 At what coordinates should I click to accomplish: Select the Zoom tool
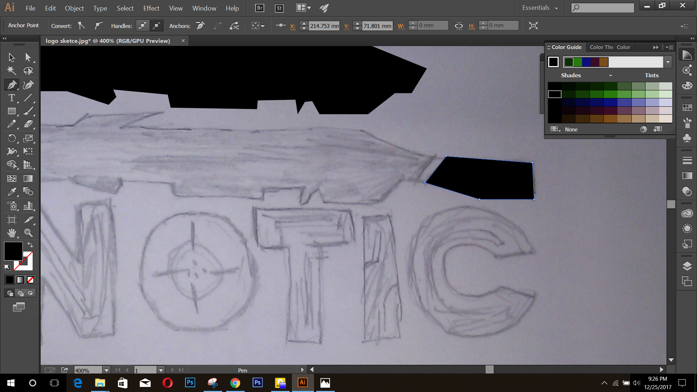pyautogui.click(x=28, y=233)
